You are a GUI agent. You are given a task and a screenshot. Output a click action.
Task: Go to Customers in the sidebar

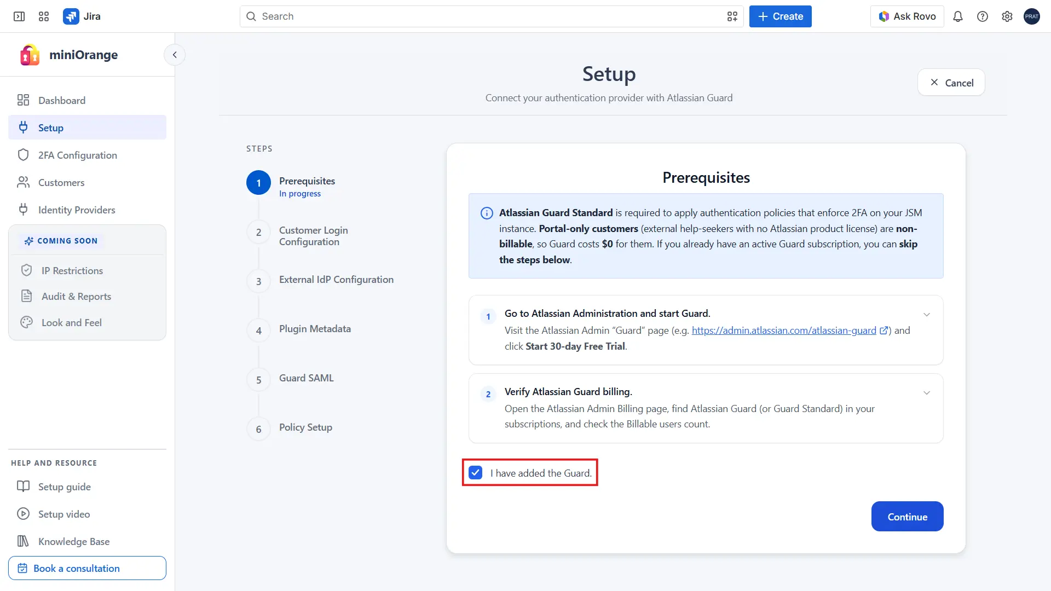coord(88,182)
